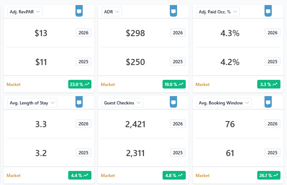
Task: Click Market label in Avg. Length of Stay card
Action: [13, 176]
